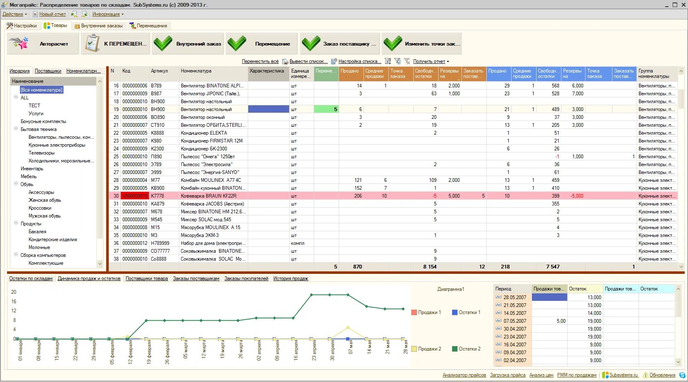Open the Действия dropdown menu
This screenshot has width=688, height=382.
pyautogui.click(x=15, y=14)
